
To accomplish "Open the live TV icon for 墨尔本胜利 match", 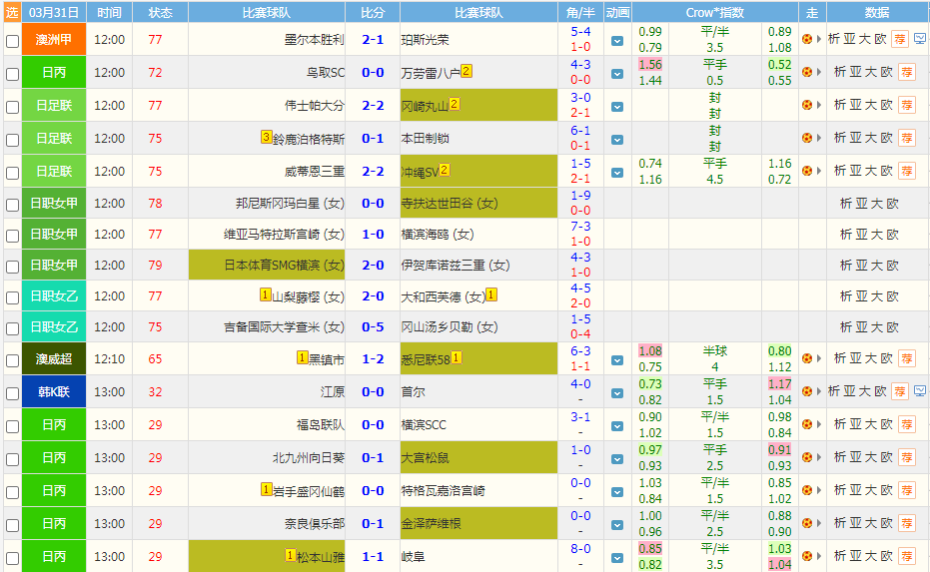I will (919, 40).
